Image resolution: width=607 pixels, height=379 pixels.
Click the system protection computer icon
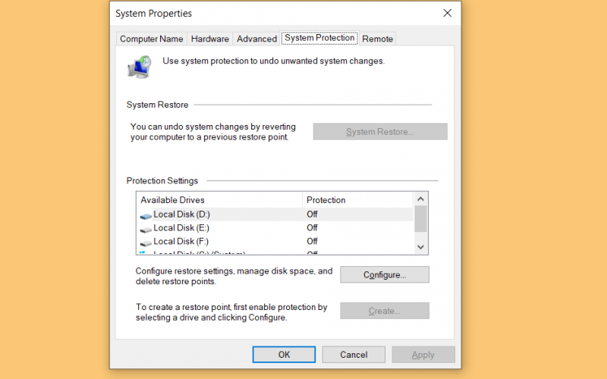[140, 67]
